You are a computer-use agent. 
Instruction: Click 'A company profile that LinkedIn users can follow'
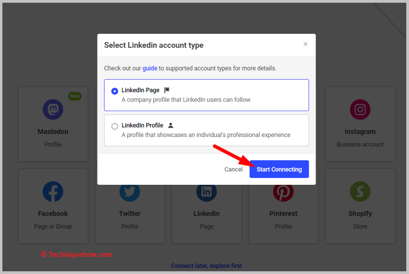click(x=186, y=100)
